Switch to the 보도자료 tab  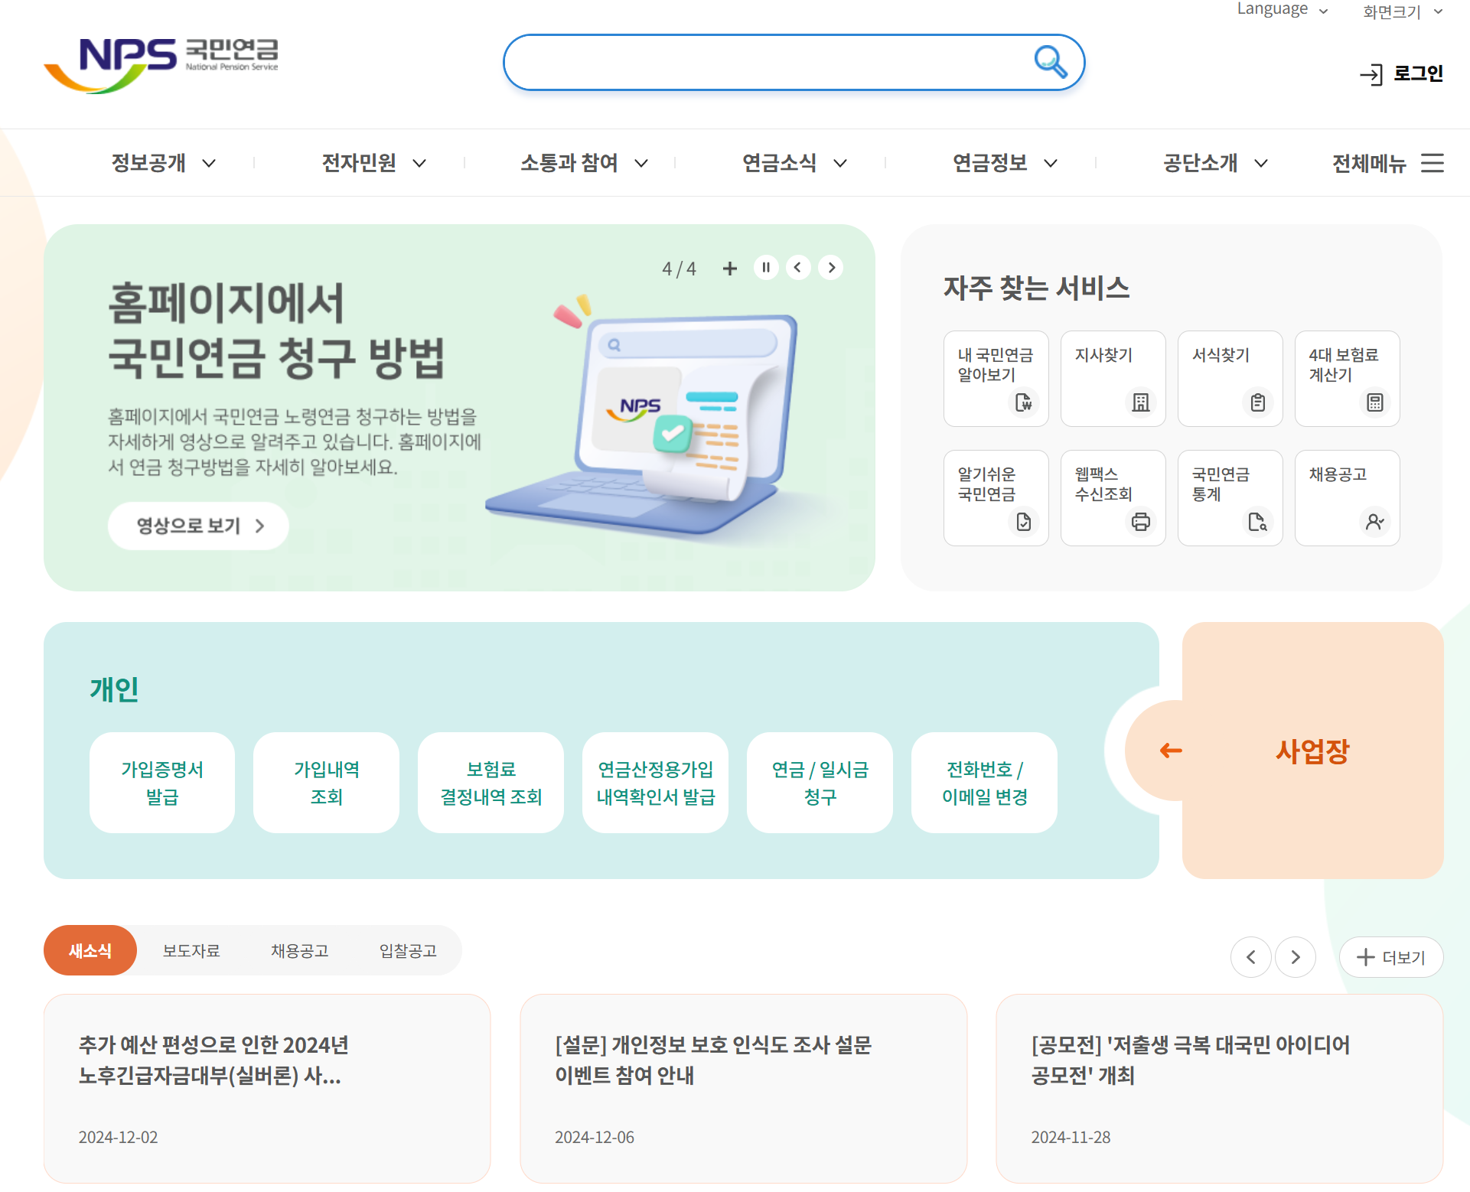pos(192,950)
